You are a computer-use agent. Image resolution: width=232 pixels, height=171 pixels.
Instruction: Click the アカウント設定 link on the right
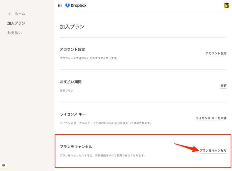click(x=216, y=53)
